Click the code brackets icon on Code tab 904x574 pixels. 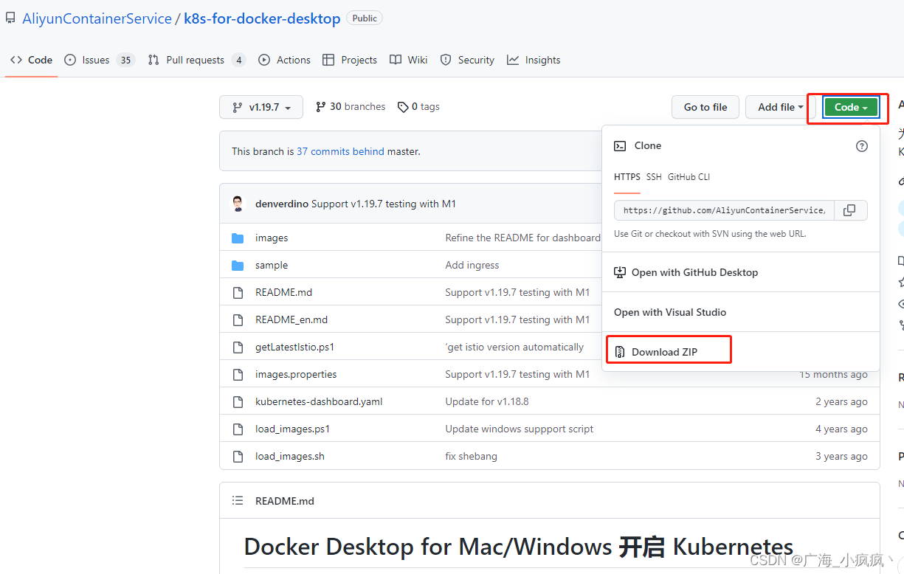(15, 60)
